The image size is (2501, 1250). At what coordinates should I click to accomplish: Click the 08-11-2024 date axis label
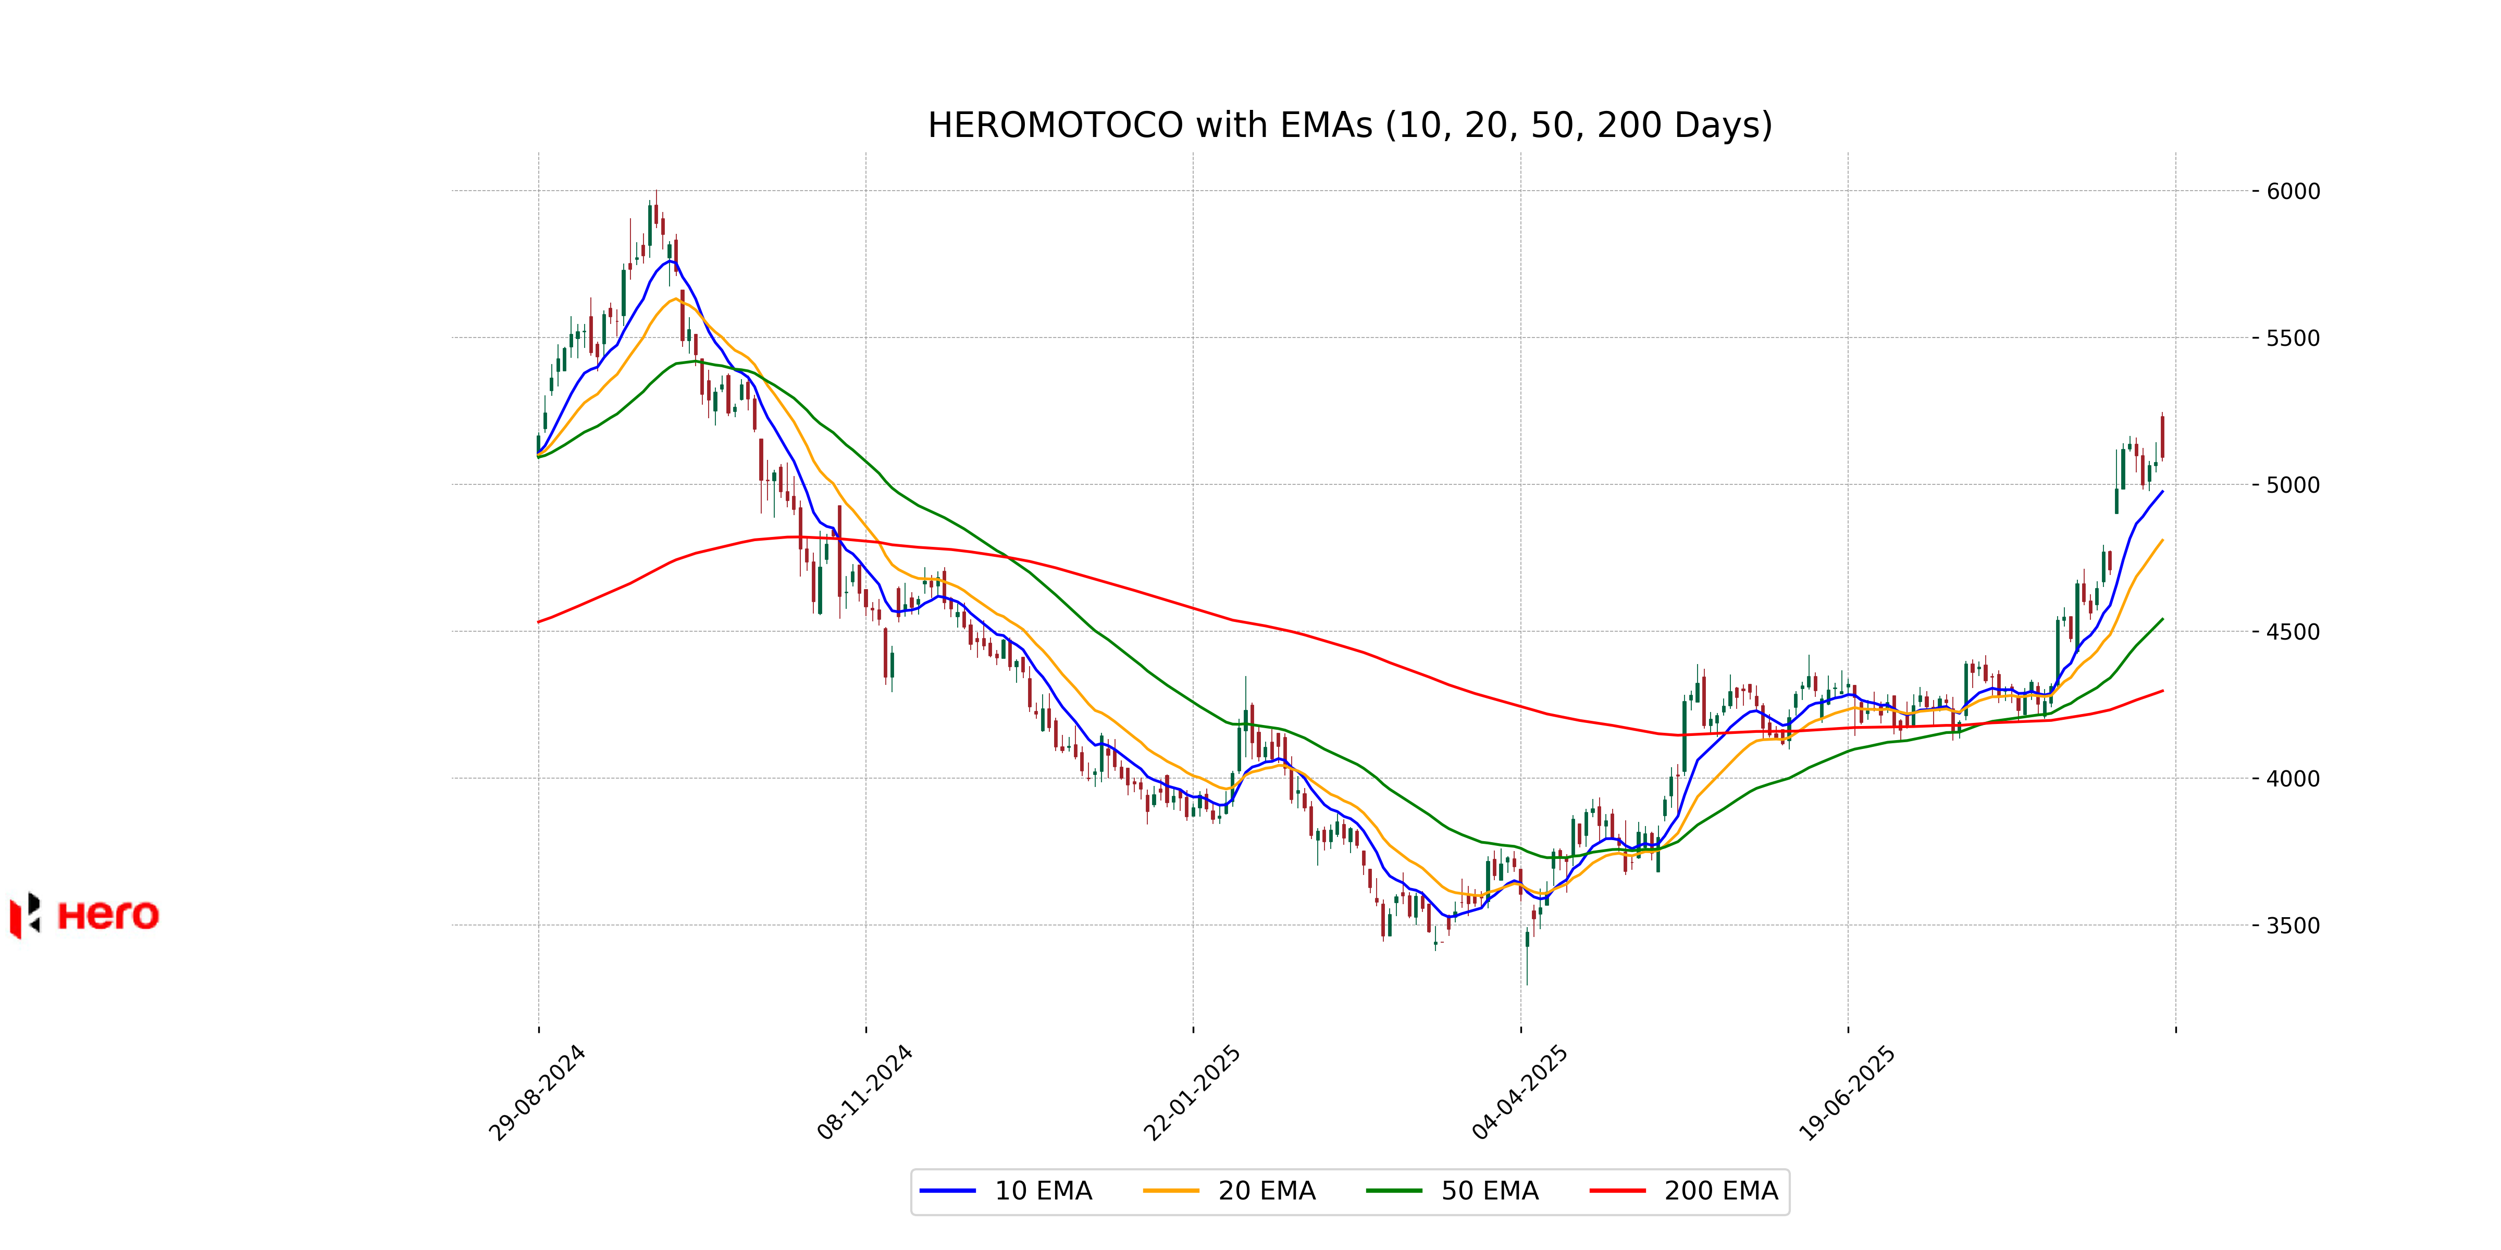tap(865, 1093)
